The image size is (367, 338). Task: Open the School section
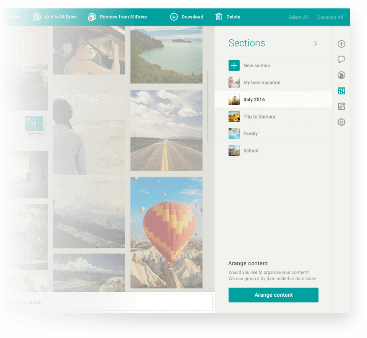tap(251, 151)
